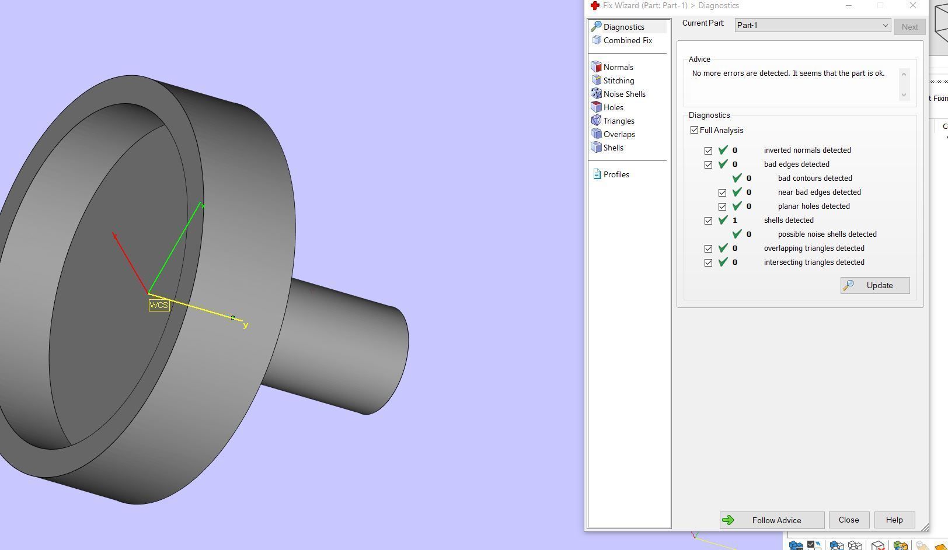Go to the Shells page
This screenshot has height=550, width=948.
[614, 148]
